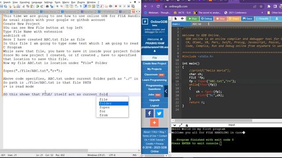Open the 'AICTE - SLA' bookmark
The width and height of the screenshot is (282, 158).
pyautogui.click(x=182, y=13)
